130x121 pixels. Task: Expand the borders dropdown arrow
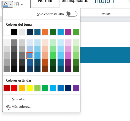pos(22,4)
